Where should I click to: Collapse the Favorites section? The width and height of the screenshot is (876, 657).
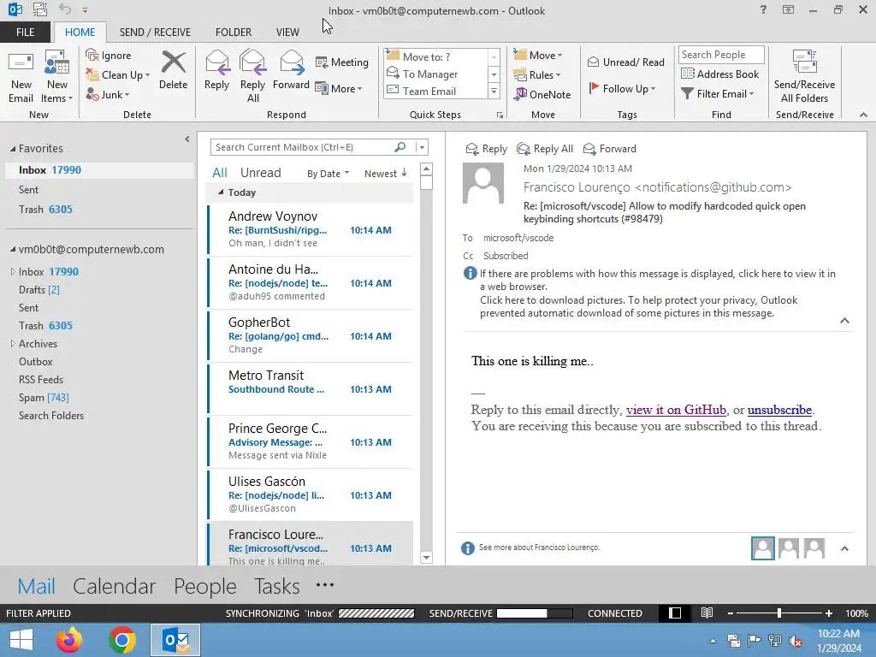(13, 149)
